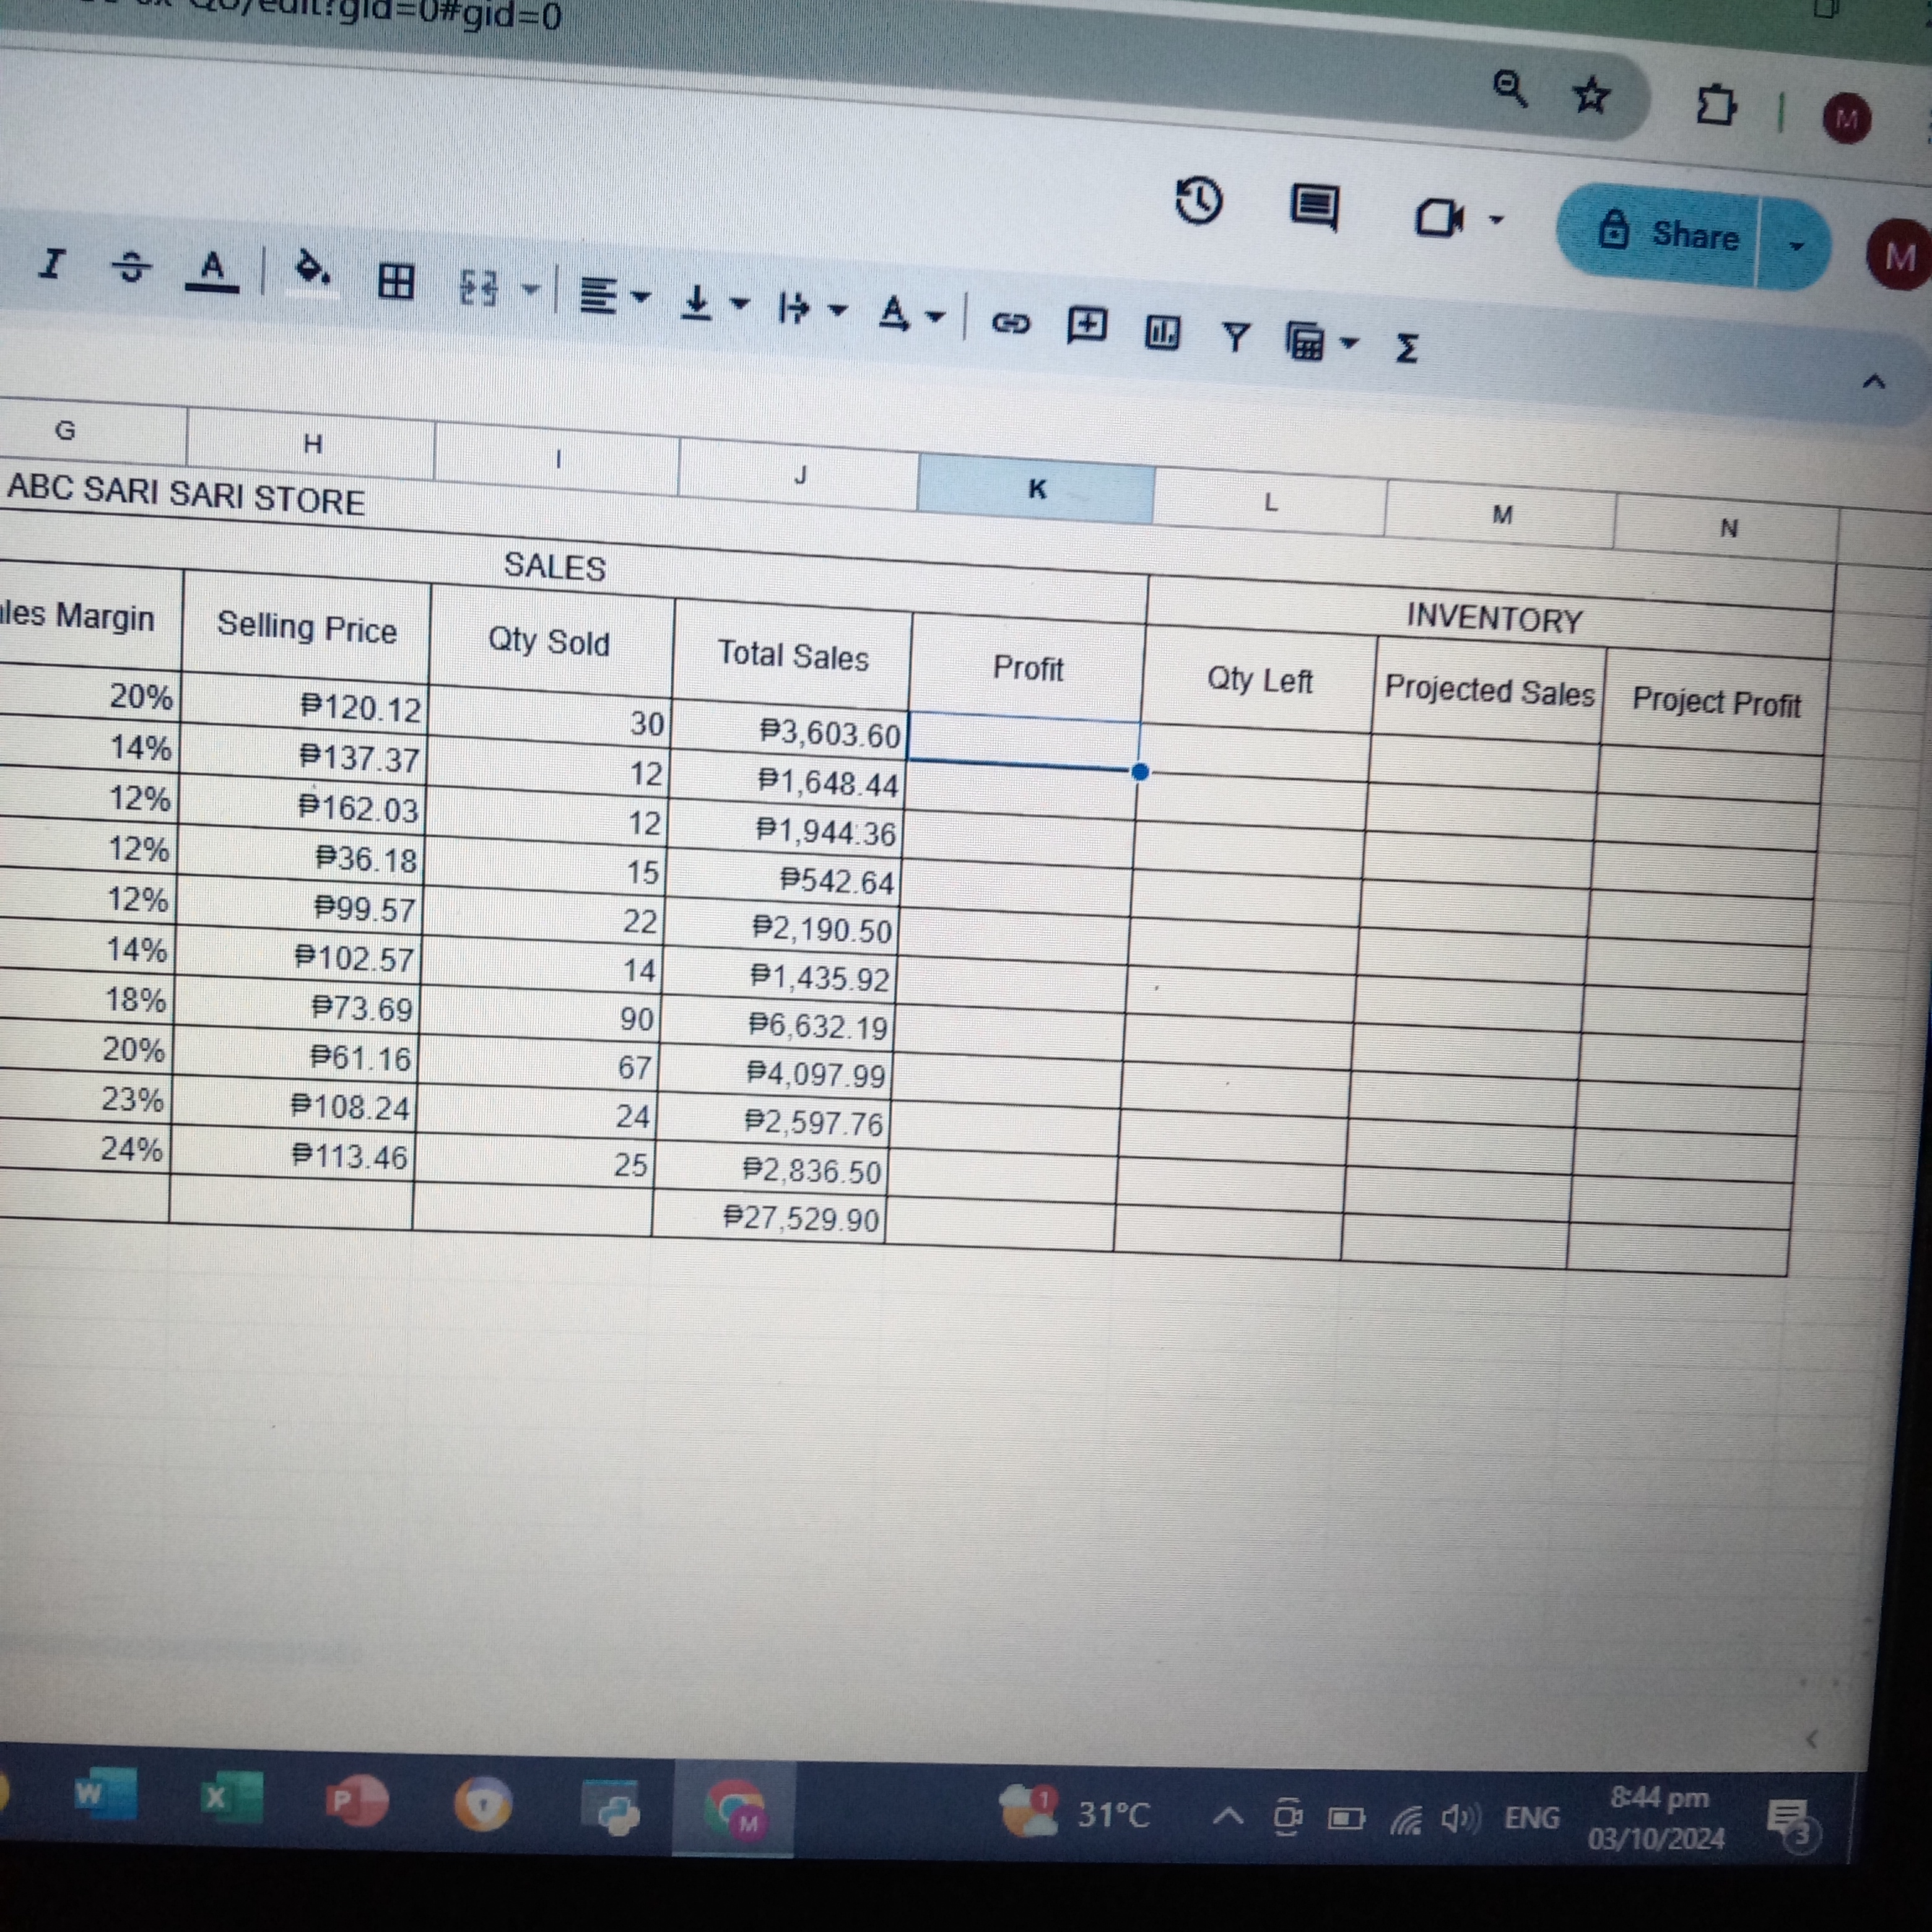Image resolution: width=1932 pixels, height=1932 pixels.
Task: Select the Qty Left header cell
Action: 1259,680
